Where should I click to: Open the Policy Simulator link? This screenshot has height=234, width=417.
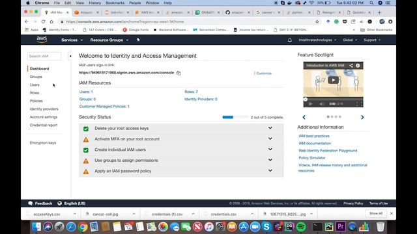click(312, 158)
